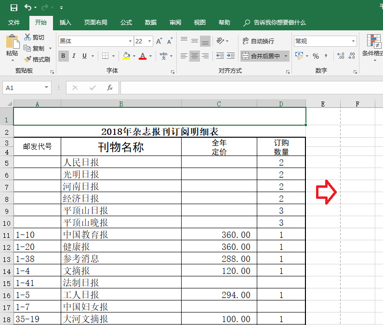Click the Decrease Decimal icon
This screenshot has height=325, width=383.
click(352, 56)
